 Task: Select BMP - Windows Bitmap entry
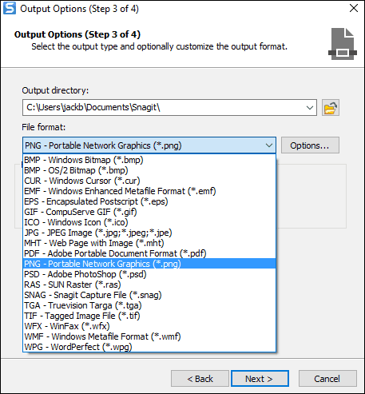(149, 160)
